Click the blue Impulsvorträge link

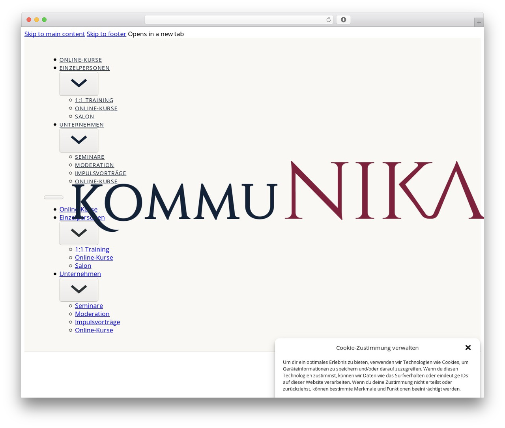(x=97, y=322)
